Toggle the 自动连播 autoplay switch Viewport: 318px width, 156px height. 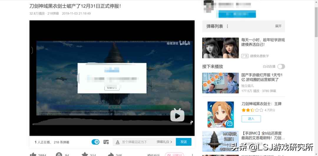281,67
